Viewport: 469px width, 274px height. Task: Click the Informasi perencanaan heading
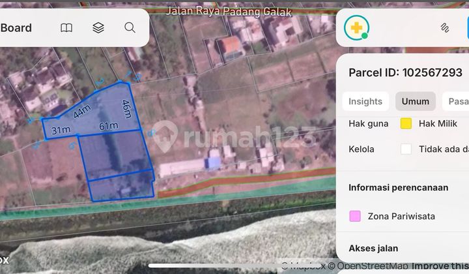tap(399, 187)
